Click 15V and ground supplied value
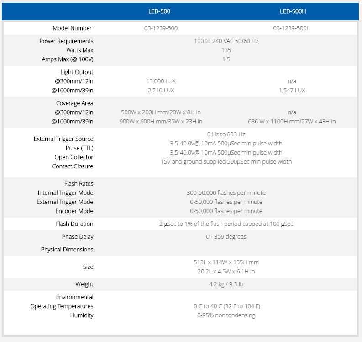The image size is (362, 342). coord(226,162)
